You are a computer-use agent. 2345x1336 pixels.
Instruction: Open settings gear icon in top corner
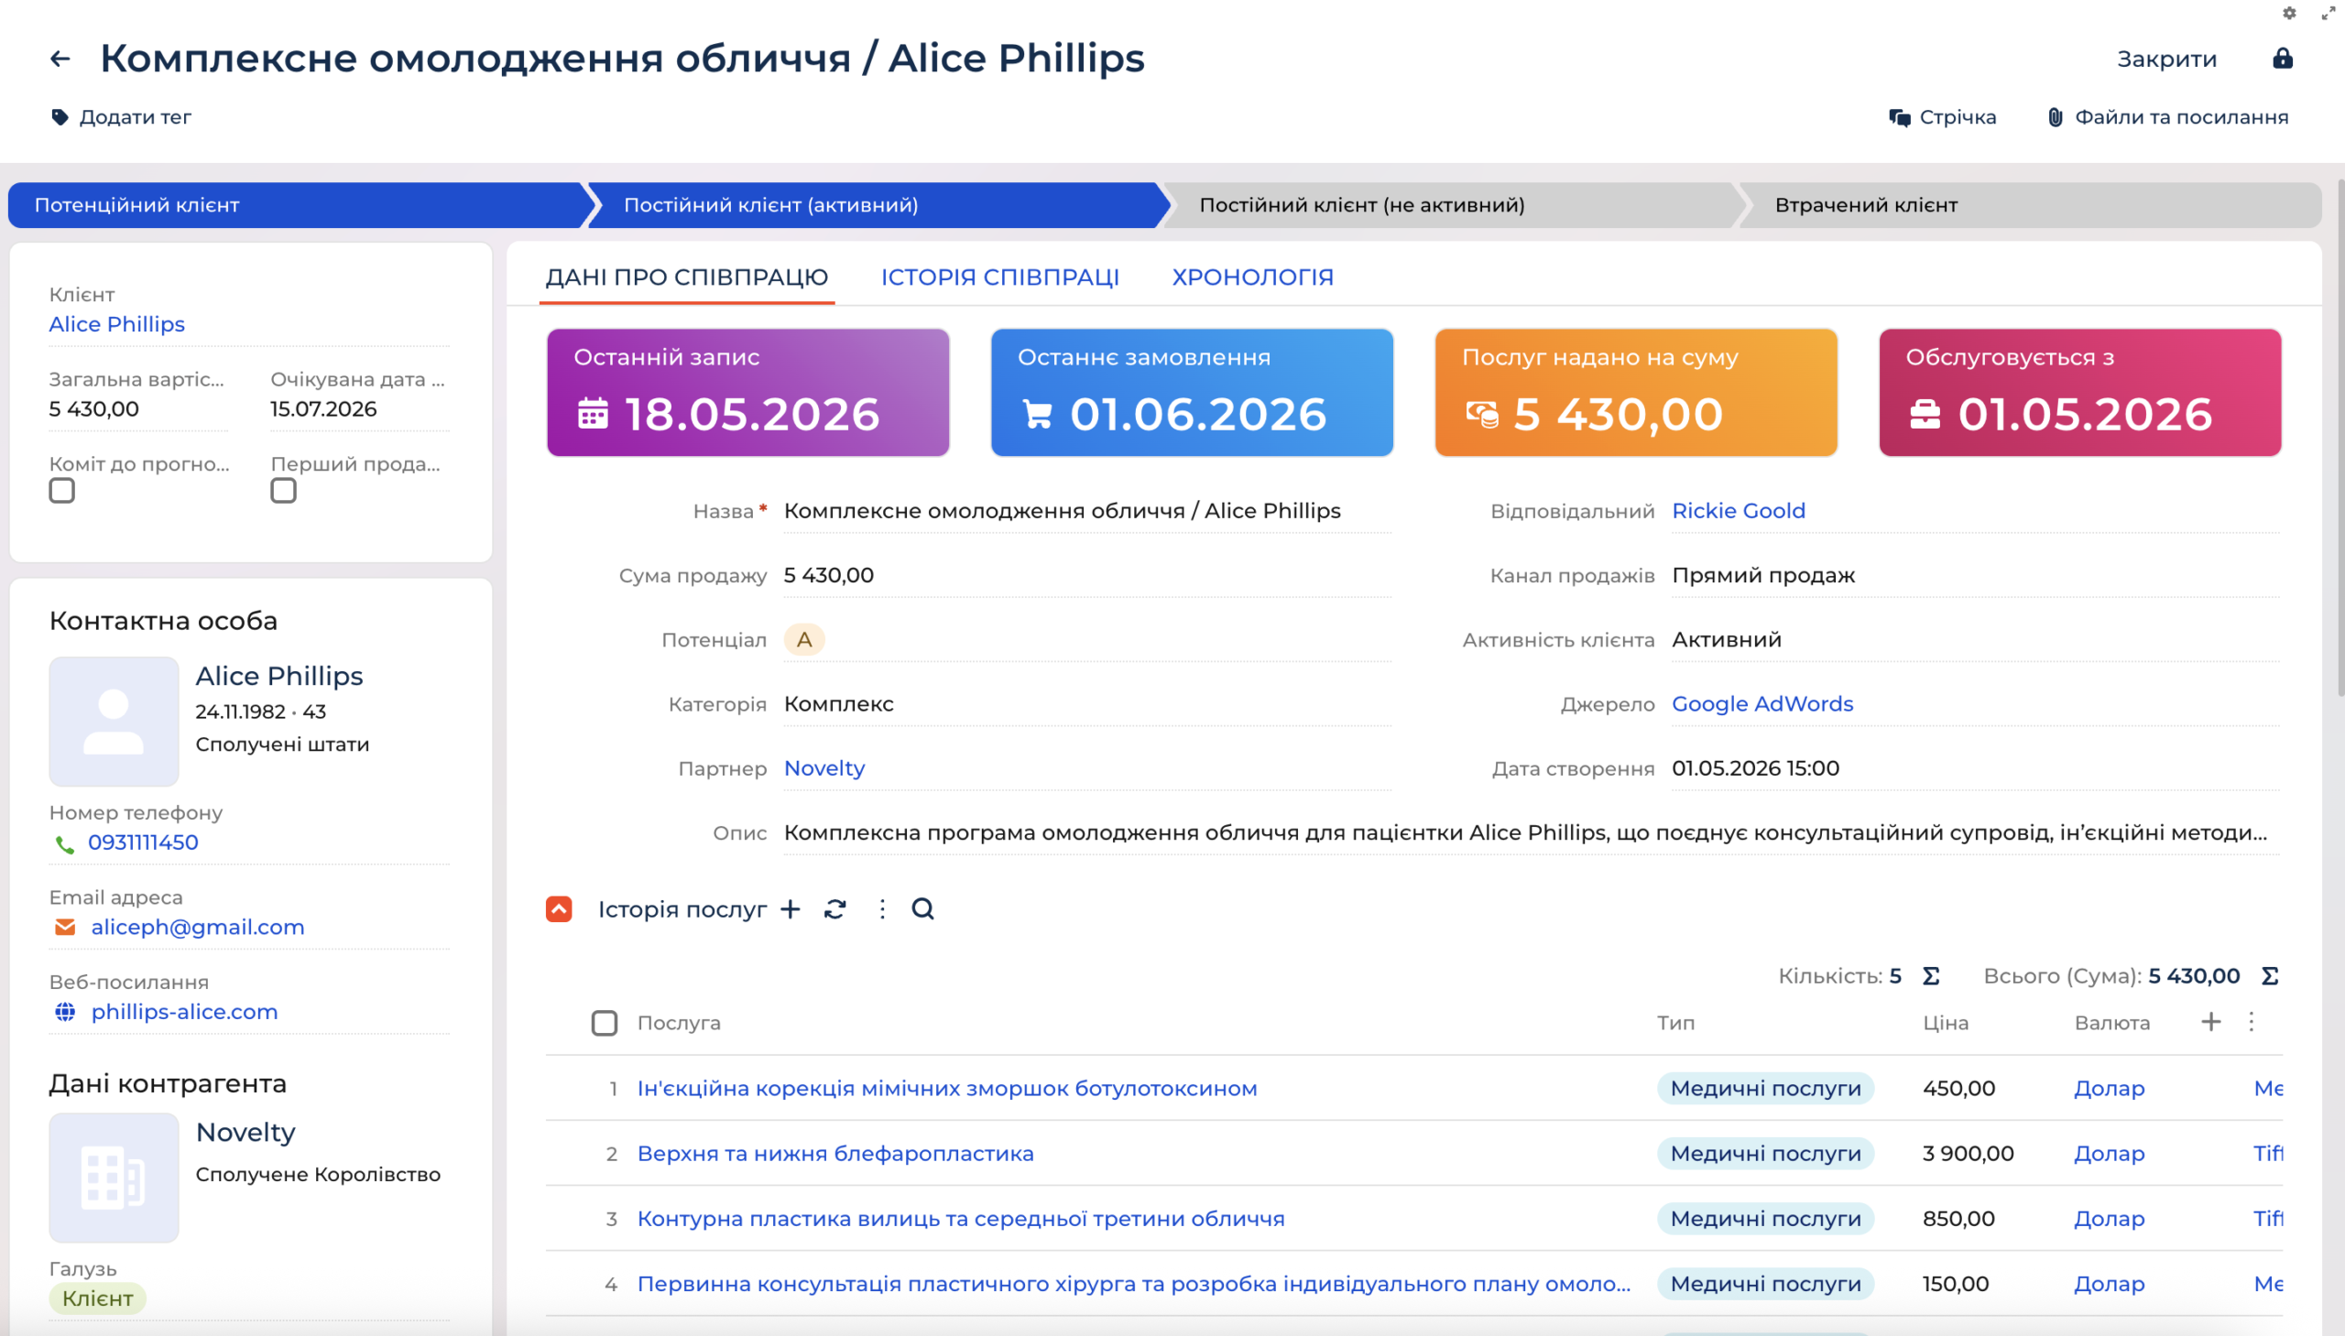tap(2289, 13)
